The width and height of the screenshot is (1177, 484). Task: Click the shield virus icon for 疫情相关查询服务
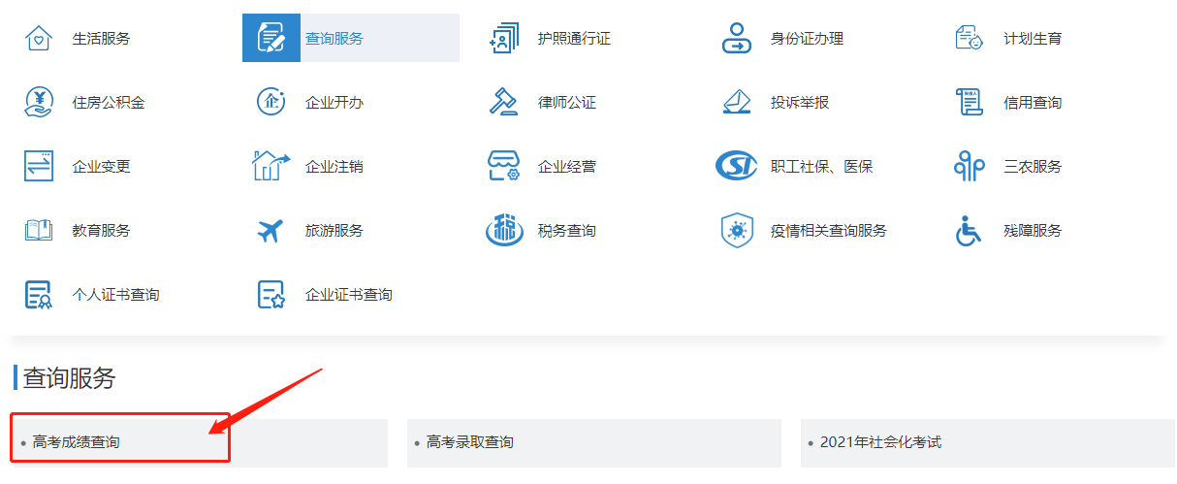point(737,231)
